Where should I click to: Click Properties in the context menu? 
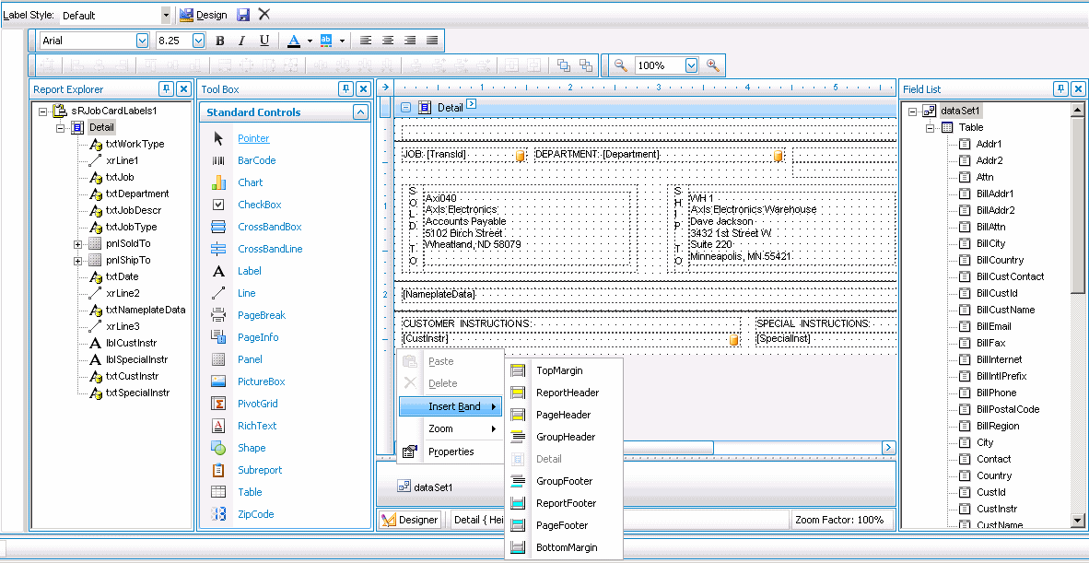coord(451,452)
